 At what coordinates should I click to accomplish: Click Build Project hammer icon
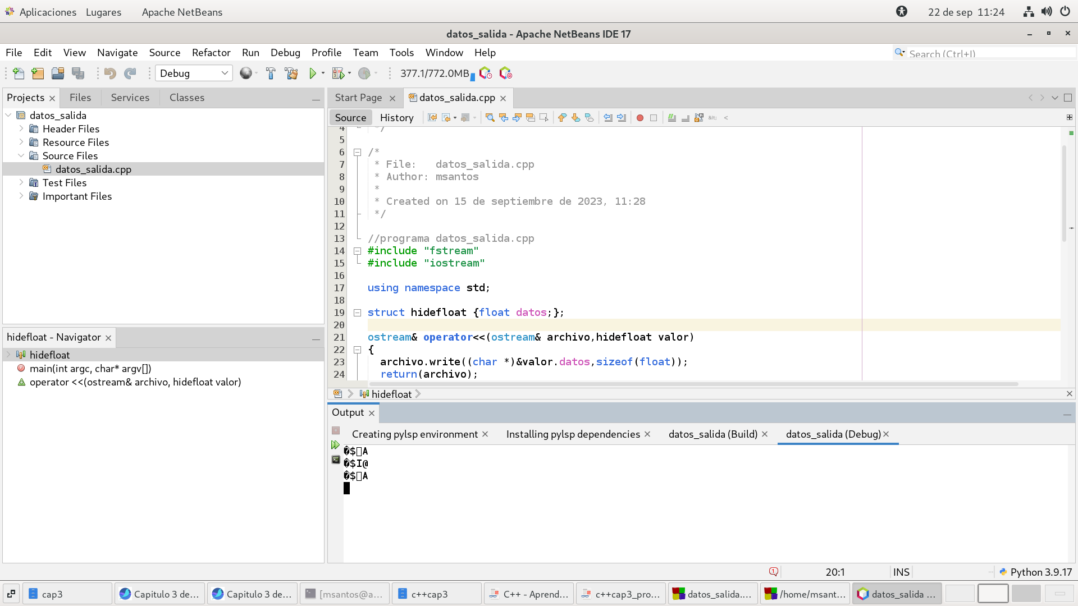271,74
